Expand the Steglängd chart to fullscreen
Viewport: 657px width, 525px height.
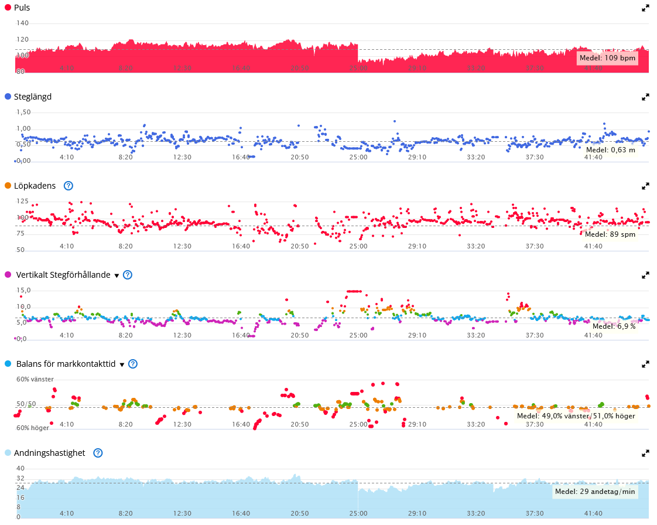(645, 97)
